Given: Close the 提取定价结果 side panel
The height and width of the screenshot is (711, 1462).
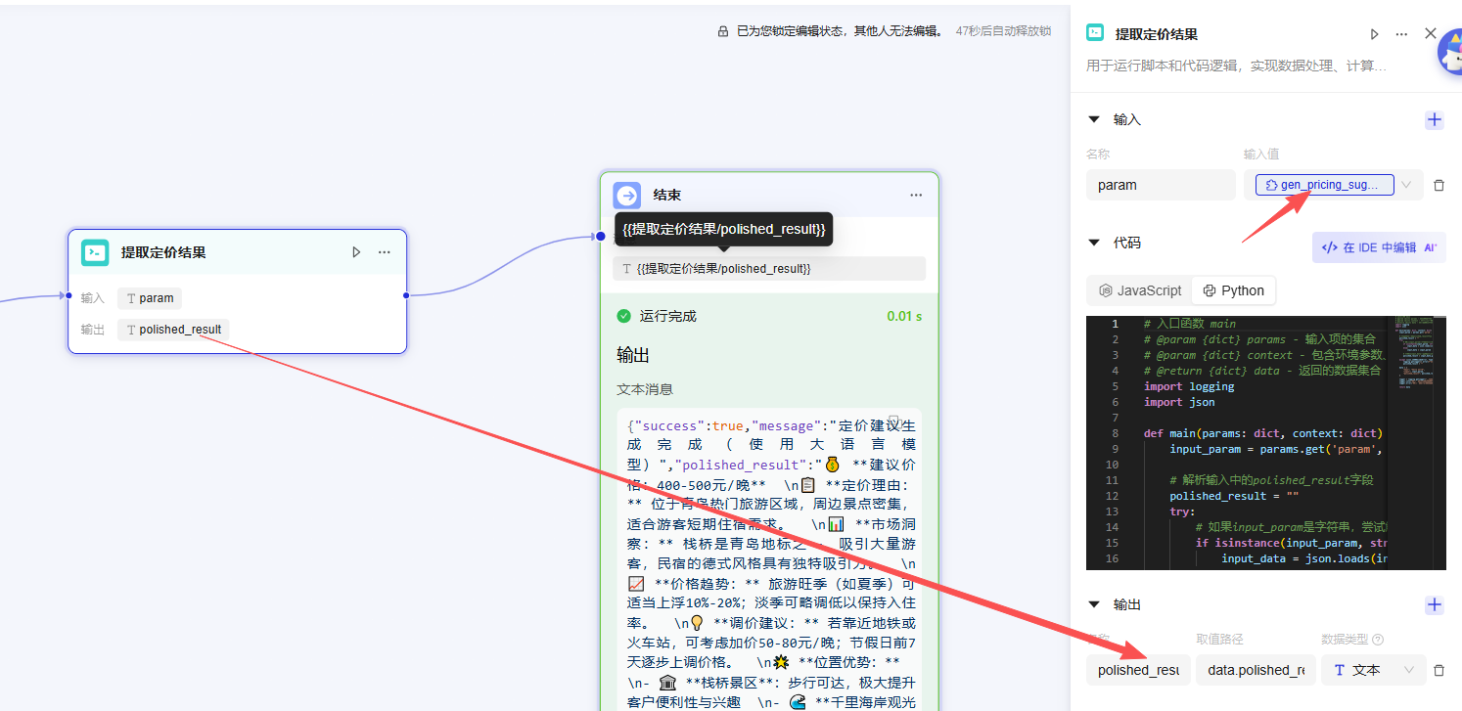Looking at the screenshot, I should (x=1431, y=33).
